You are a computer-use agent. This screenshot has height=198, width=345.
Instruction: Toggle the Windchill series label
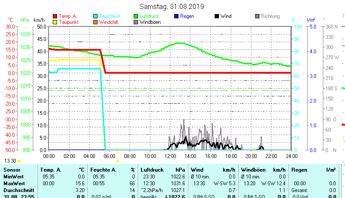pos(109,22)
